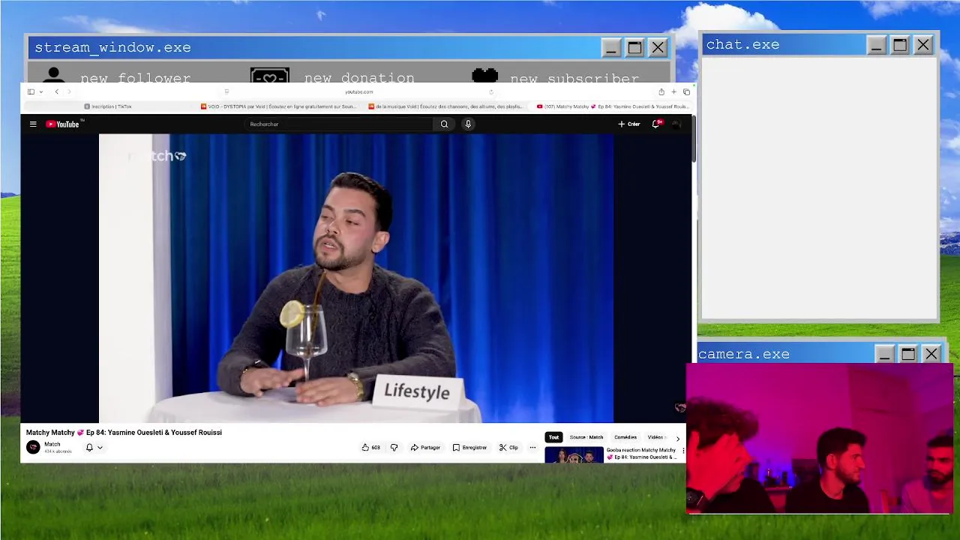The image size is (960, 540).
Task: Click the youtube.com address bar
Action: pos(358,91)
